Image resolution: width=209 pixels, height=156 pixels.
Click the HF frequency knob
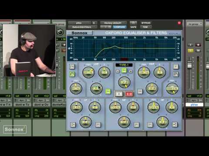[x=154, y=107]
